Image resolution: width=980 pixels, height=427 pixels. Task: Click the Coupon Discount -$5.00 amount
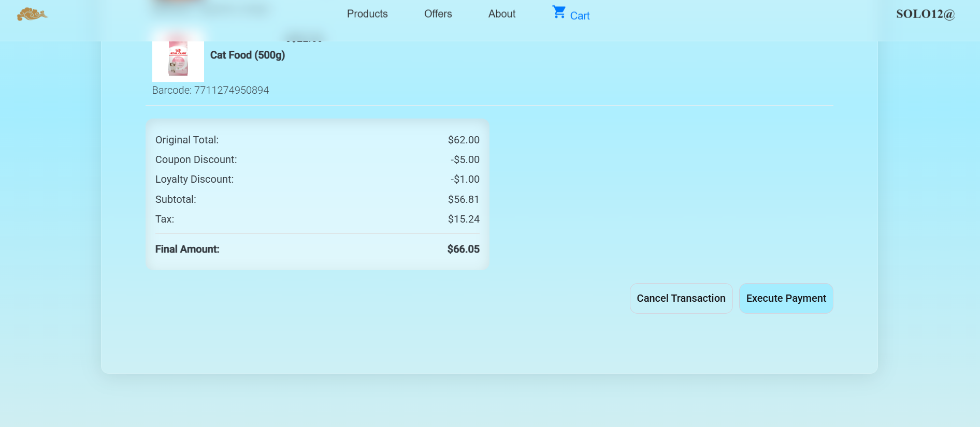click(x=465, y=159)
